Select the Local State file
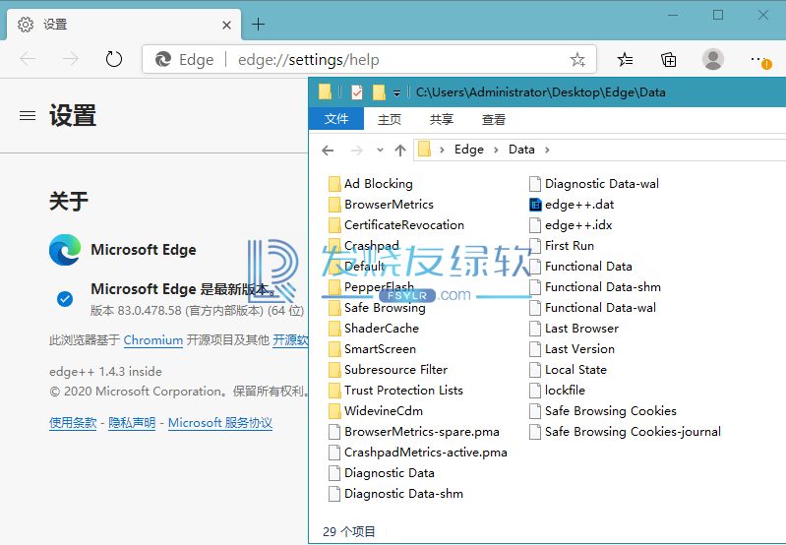786x545 pixels. click(x=568, y=370)
